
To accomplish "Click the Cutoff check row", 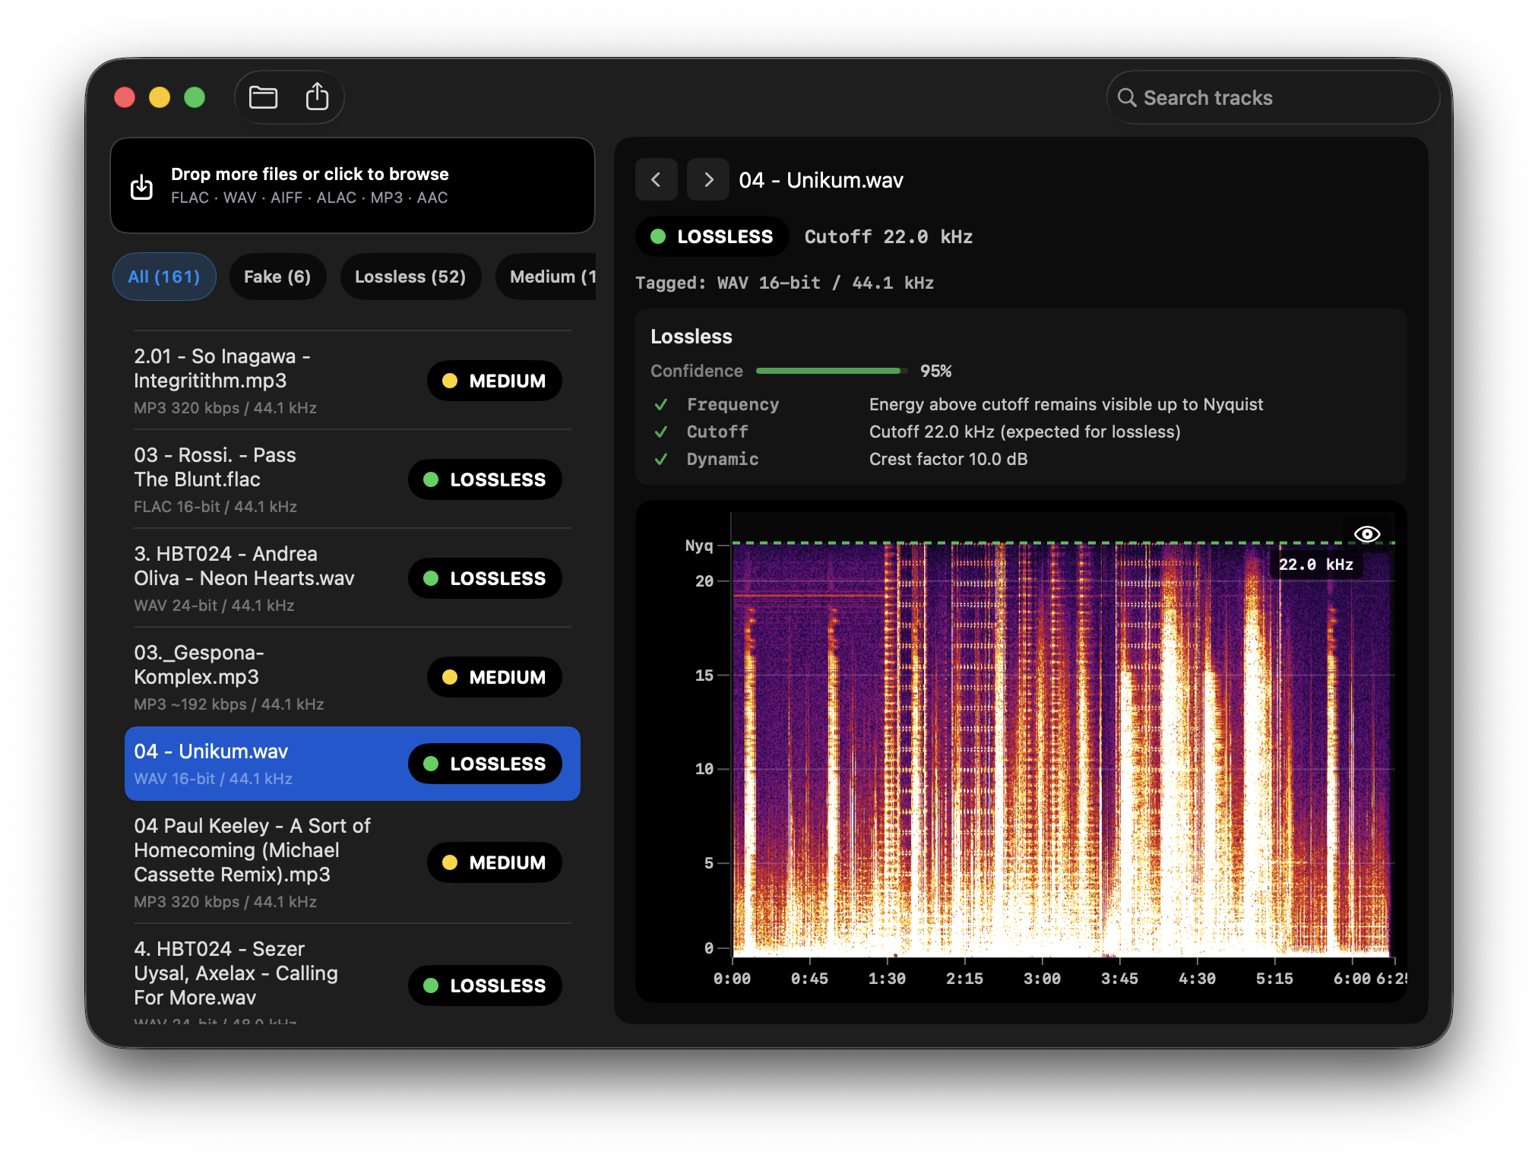I will click(x=916, y=432).
